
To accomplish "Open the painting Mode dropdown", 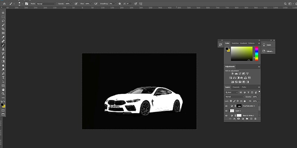I will (46, 4).
